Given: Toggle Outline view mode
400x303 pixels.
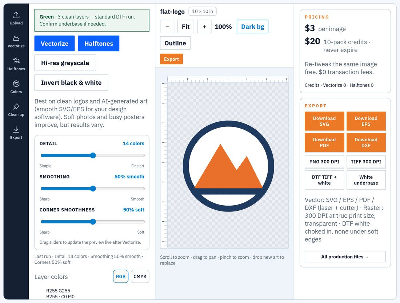Looking at the screenshot, I should click(175, 43).
